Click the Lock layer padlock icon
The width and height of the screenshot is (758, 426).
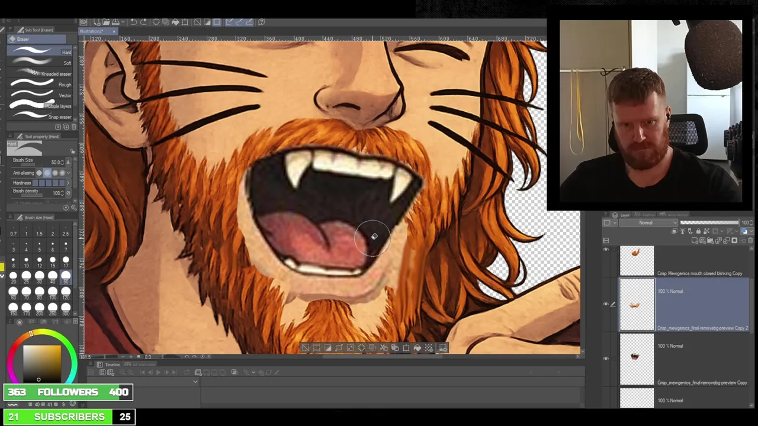(698, 231)
